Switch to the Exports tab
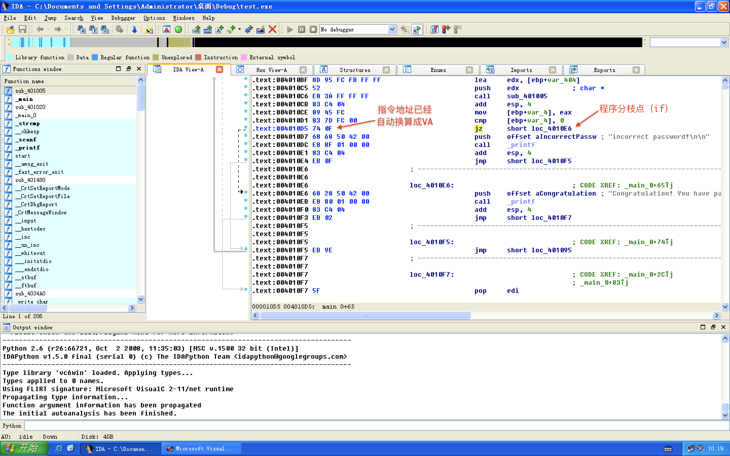 pyautogui.click(x=604, y=70)
